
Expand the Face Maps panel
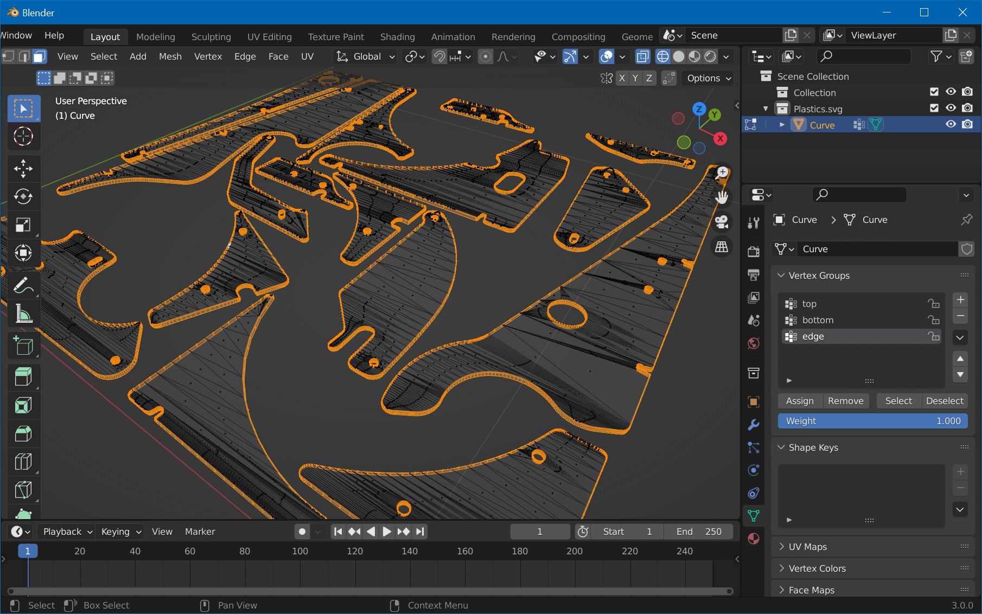pos(782,590)
